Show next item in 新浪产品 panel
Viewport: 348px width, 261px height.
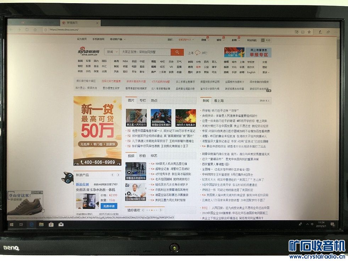(x=118, y=175)
